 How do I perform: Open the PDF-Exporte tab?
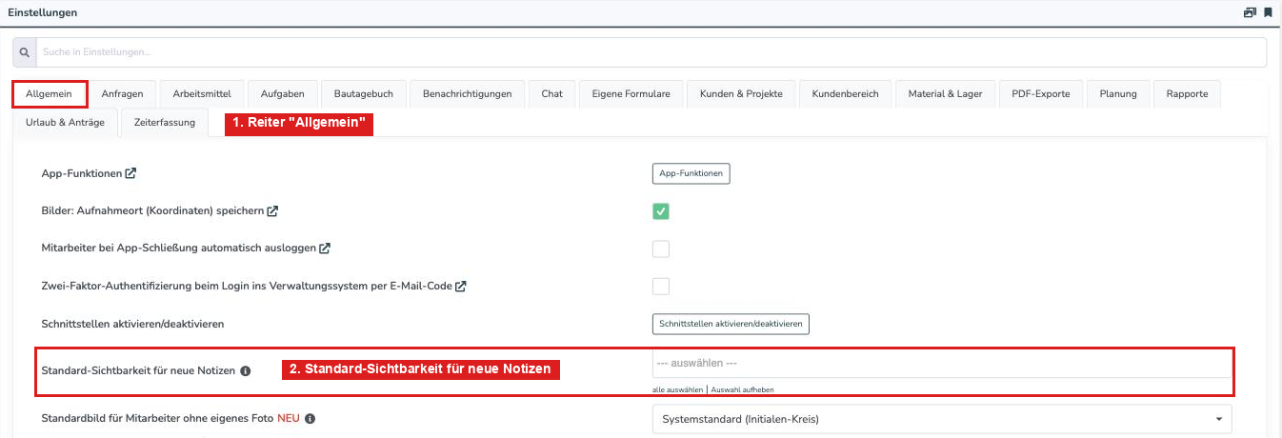(1040, 94)
